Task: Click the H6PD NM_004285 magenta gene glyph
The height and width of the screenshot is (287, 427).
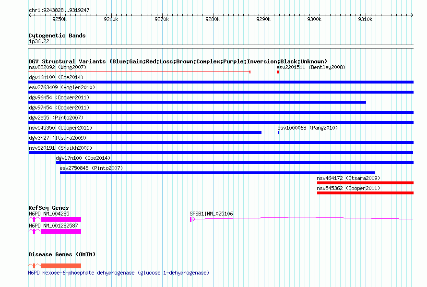Action: pos(60,219)
